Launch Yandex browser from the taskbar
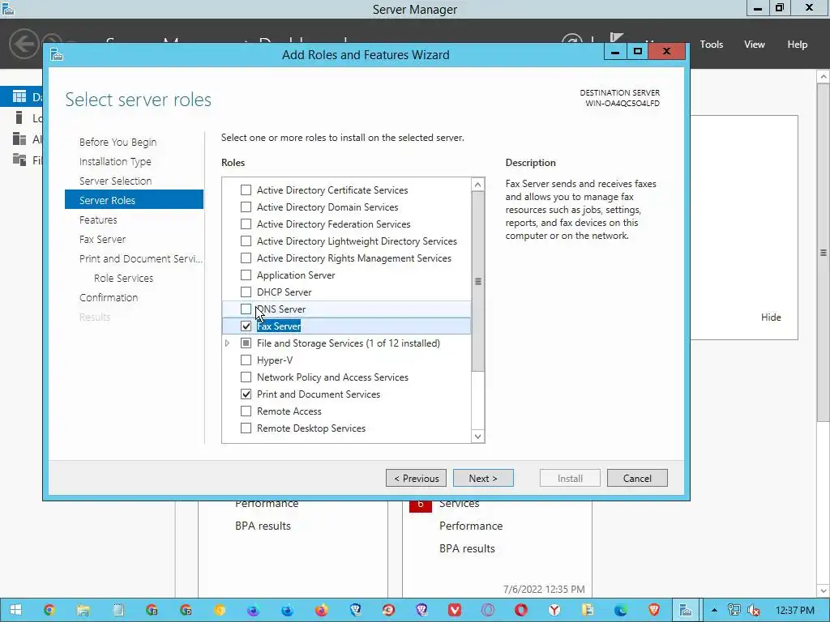 [554, 610]
